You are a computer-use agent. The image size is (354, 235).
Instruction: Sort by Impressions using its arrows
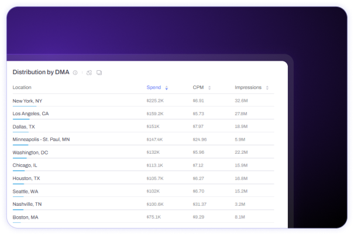267,88
